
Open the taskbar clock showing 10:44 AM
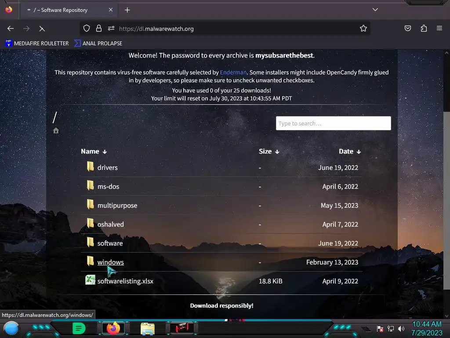coord(427,328)
